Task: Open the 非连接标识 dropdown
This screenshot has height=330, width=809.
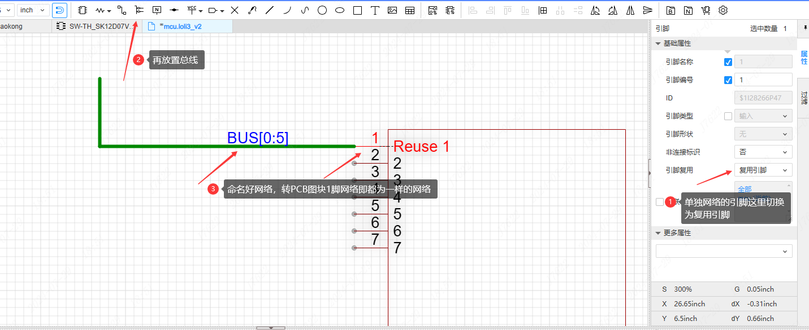Action: coord(763,152)
